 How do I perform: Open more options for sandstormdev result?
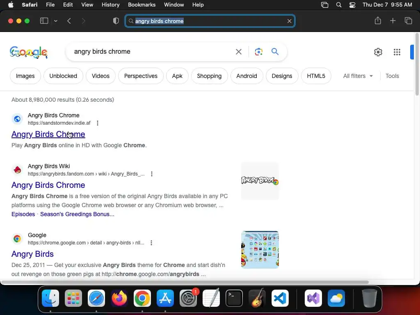click(x=98, y=123)
